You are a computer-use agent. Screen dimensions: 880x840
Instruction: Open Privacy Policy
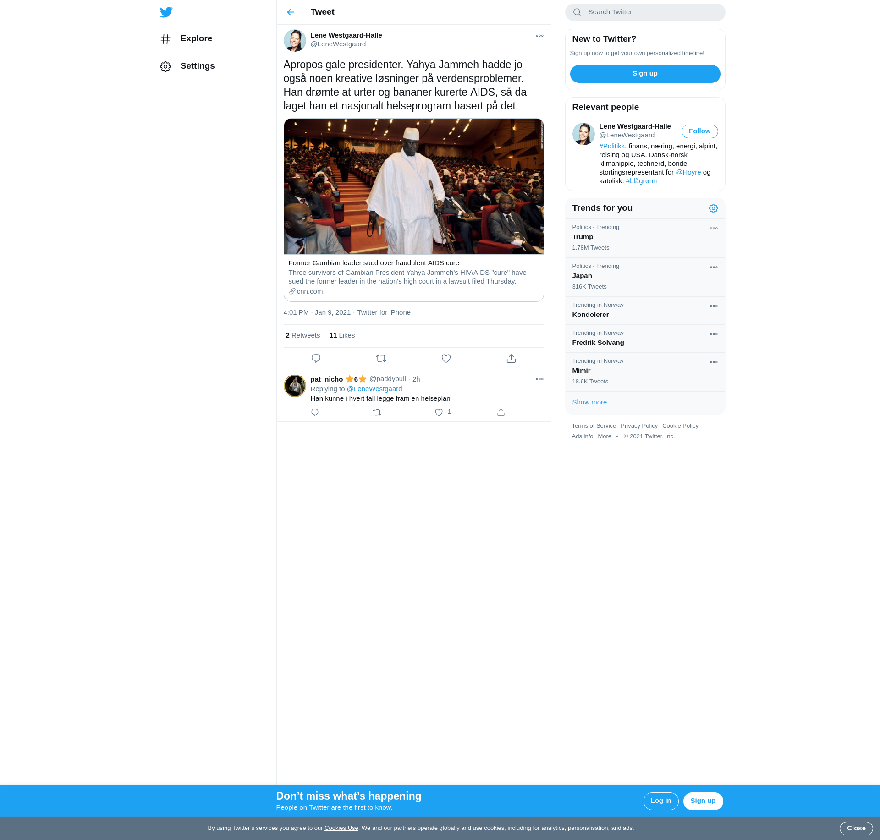tap(639, 426)
